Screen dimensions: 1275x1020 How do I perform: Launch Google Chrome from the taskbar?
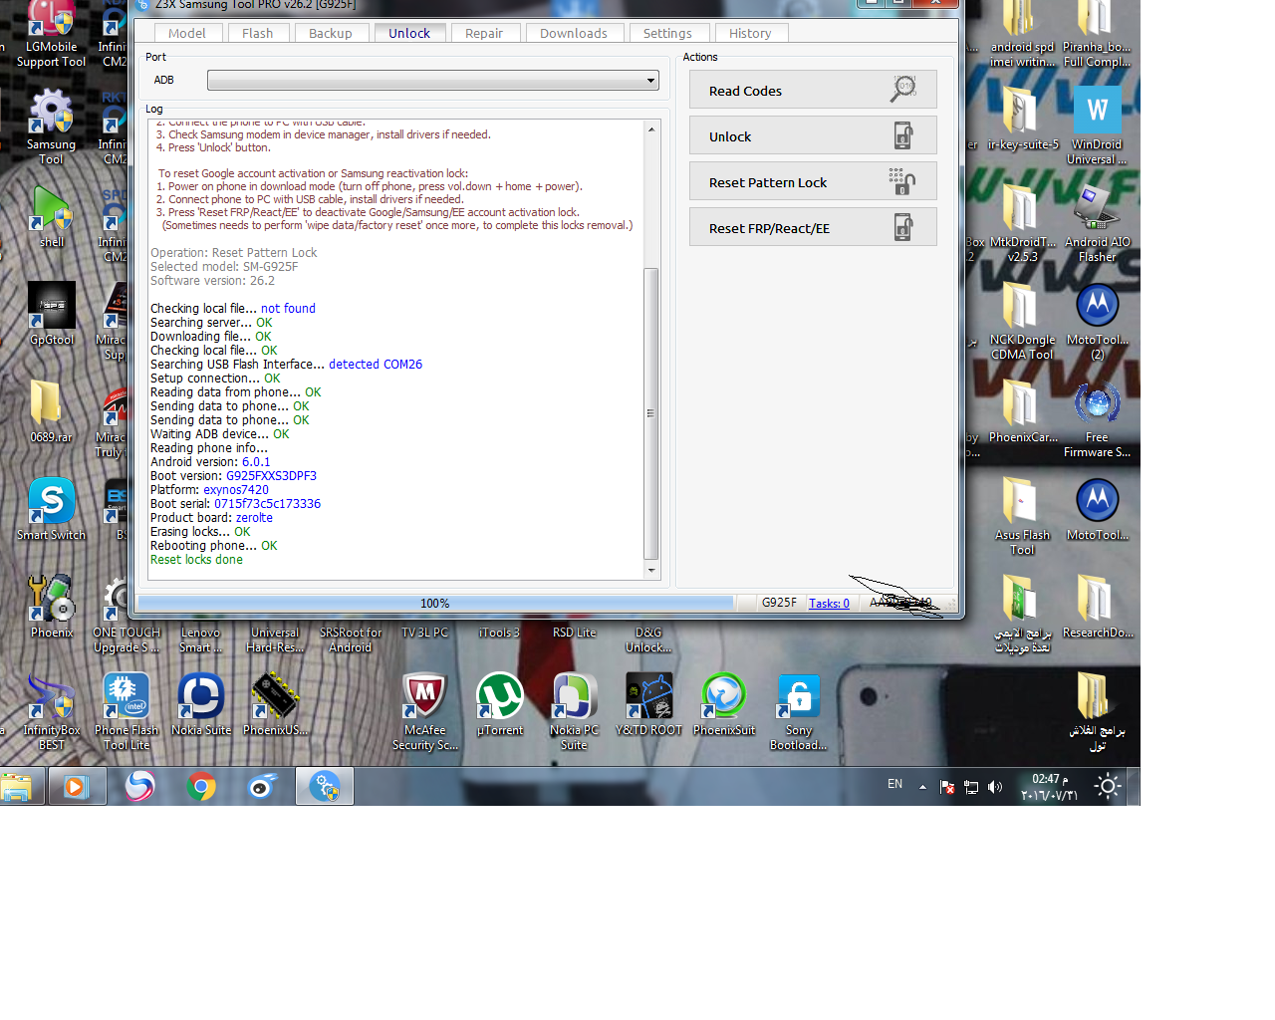tap(201, 787)
